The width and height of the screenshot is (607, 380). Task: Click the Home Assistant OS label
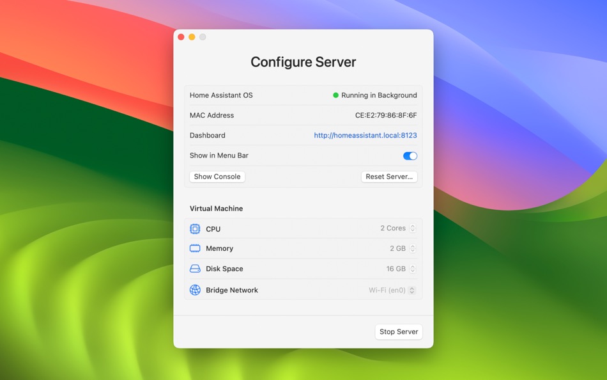coord(221,95)
